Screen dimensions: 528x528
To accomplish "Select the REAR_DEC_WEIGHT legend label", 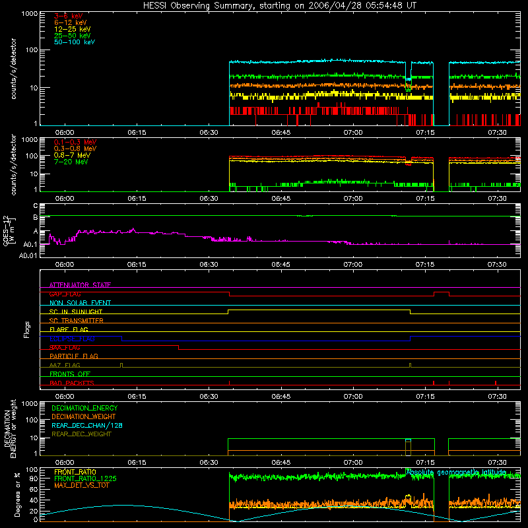I will (x=81, y=434).
